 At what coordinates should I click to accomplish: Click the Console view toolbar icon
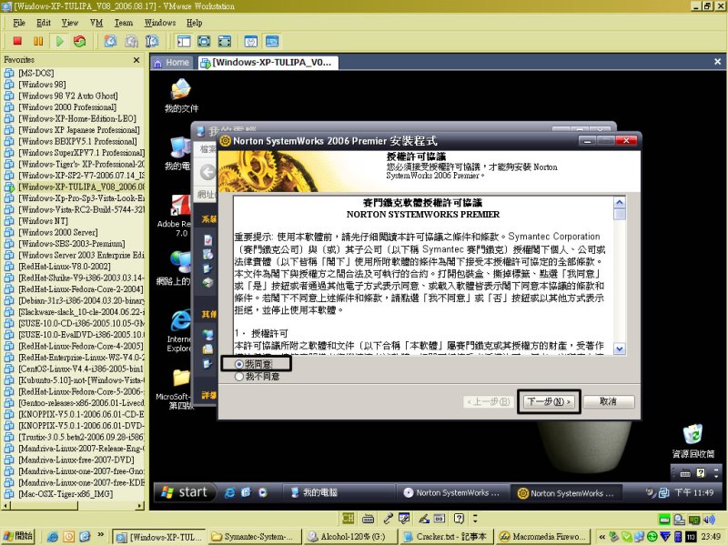tap(272, 41)
